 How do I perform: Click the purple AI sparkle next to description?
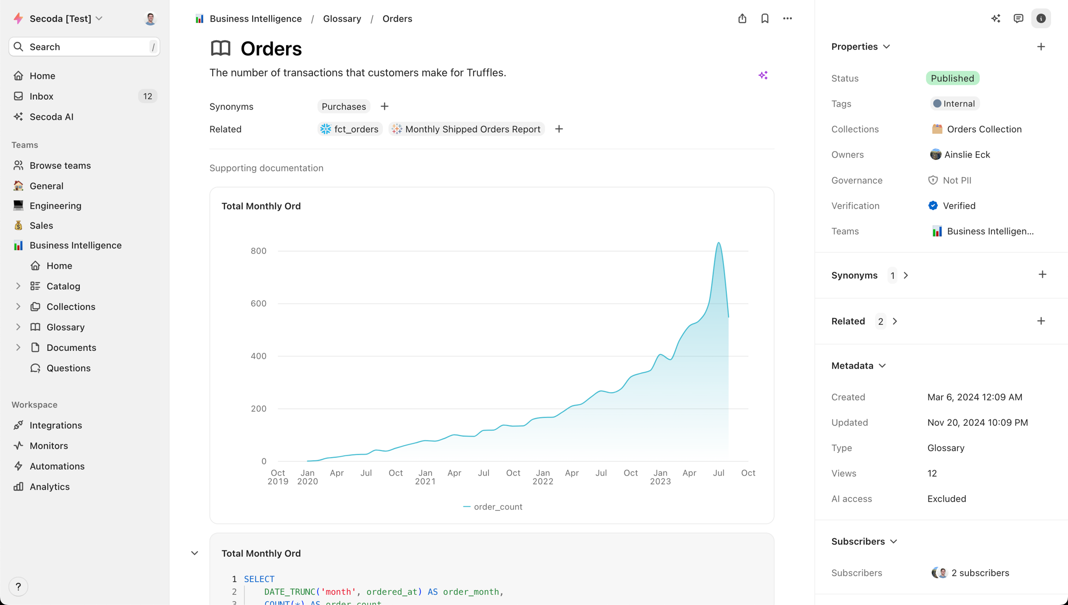[763, 75]
